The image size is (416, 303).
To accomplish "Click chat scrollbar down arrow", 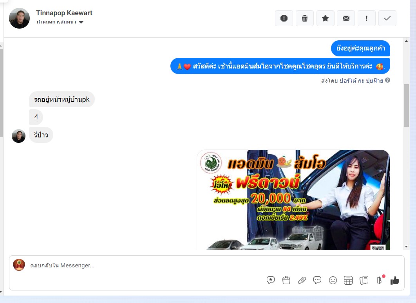I will point(407,247).
